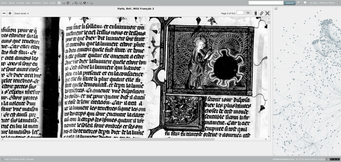Click the person icon after the separator bar
This screenshot has width=341, height=162.
(x=91, y=3)
